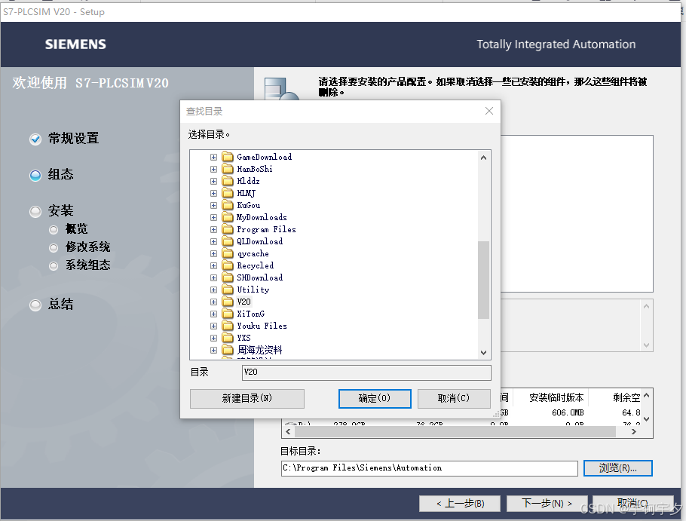Expand the GameDownload tree node
The height and width of the screenshot is (521, 686).
[213, 157]
